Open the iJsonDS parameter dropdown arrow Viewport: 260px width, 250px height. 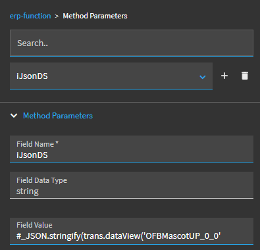pyautogui.click(x=203, y=77)
